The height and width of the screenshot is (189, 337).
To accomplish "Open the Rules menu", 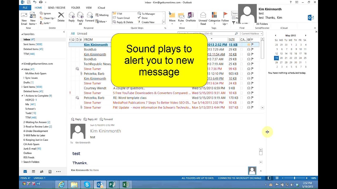I will [x=181, y=18].
